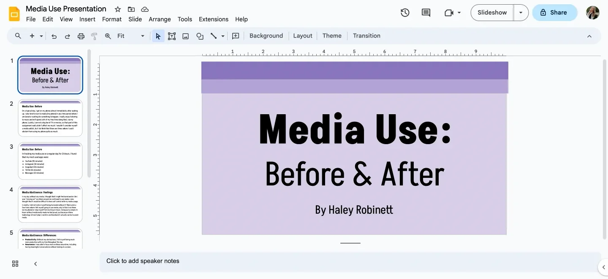Select slide 2 Media Use: Before thumbnail

click(50, 118)
